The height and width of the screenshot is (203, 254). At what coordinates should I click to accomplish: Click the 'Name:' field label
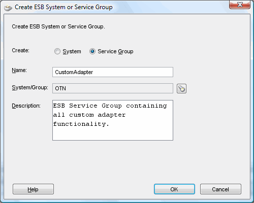tap(19, 70)
